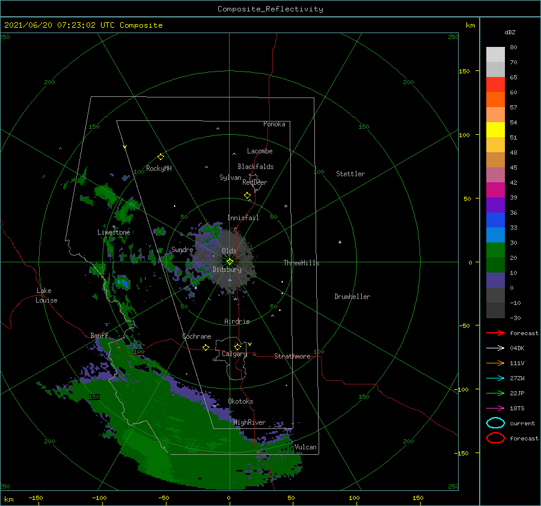Click the Olds town label

[229, 251]
